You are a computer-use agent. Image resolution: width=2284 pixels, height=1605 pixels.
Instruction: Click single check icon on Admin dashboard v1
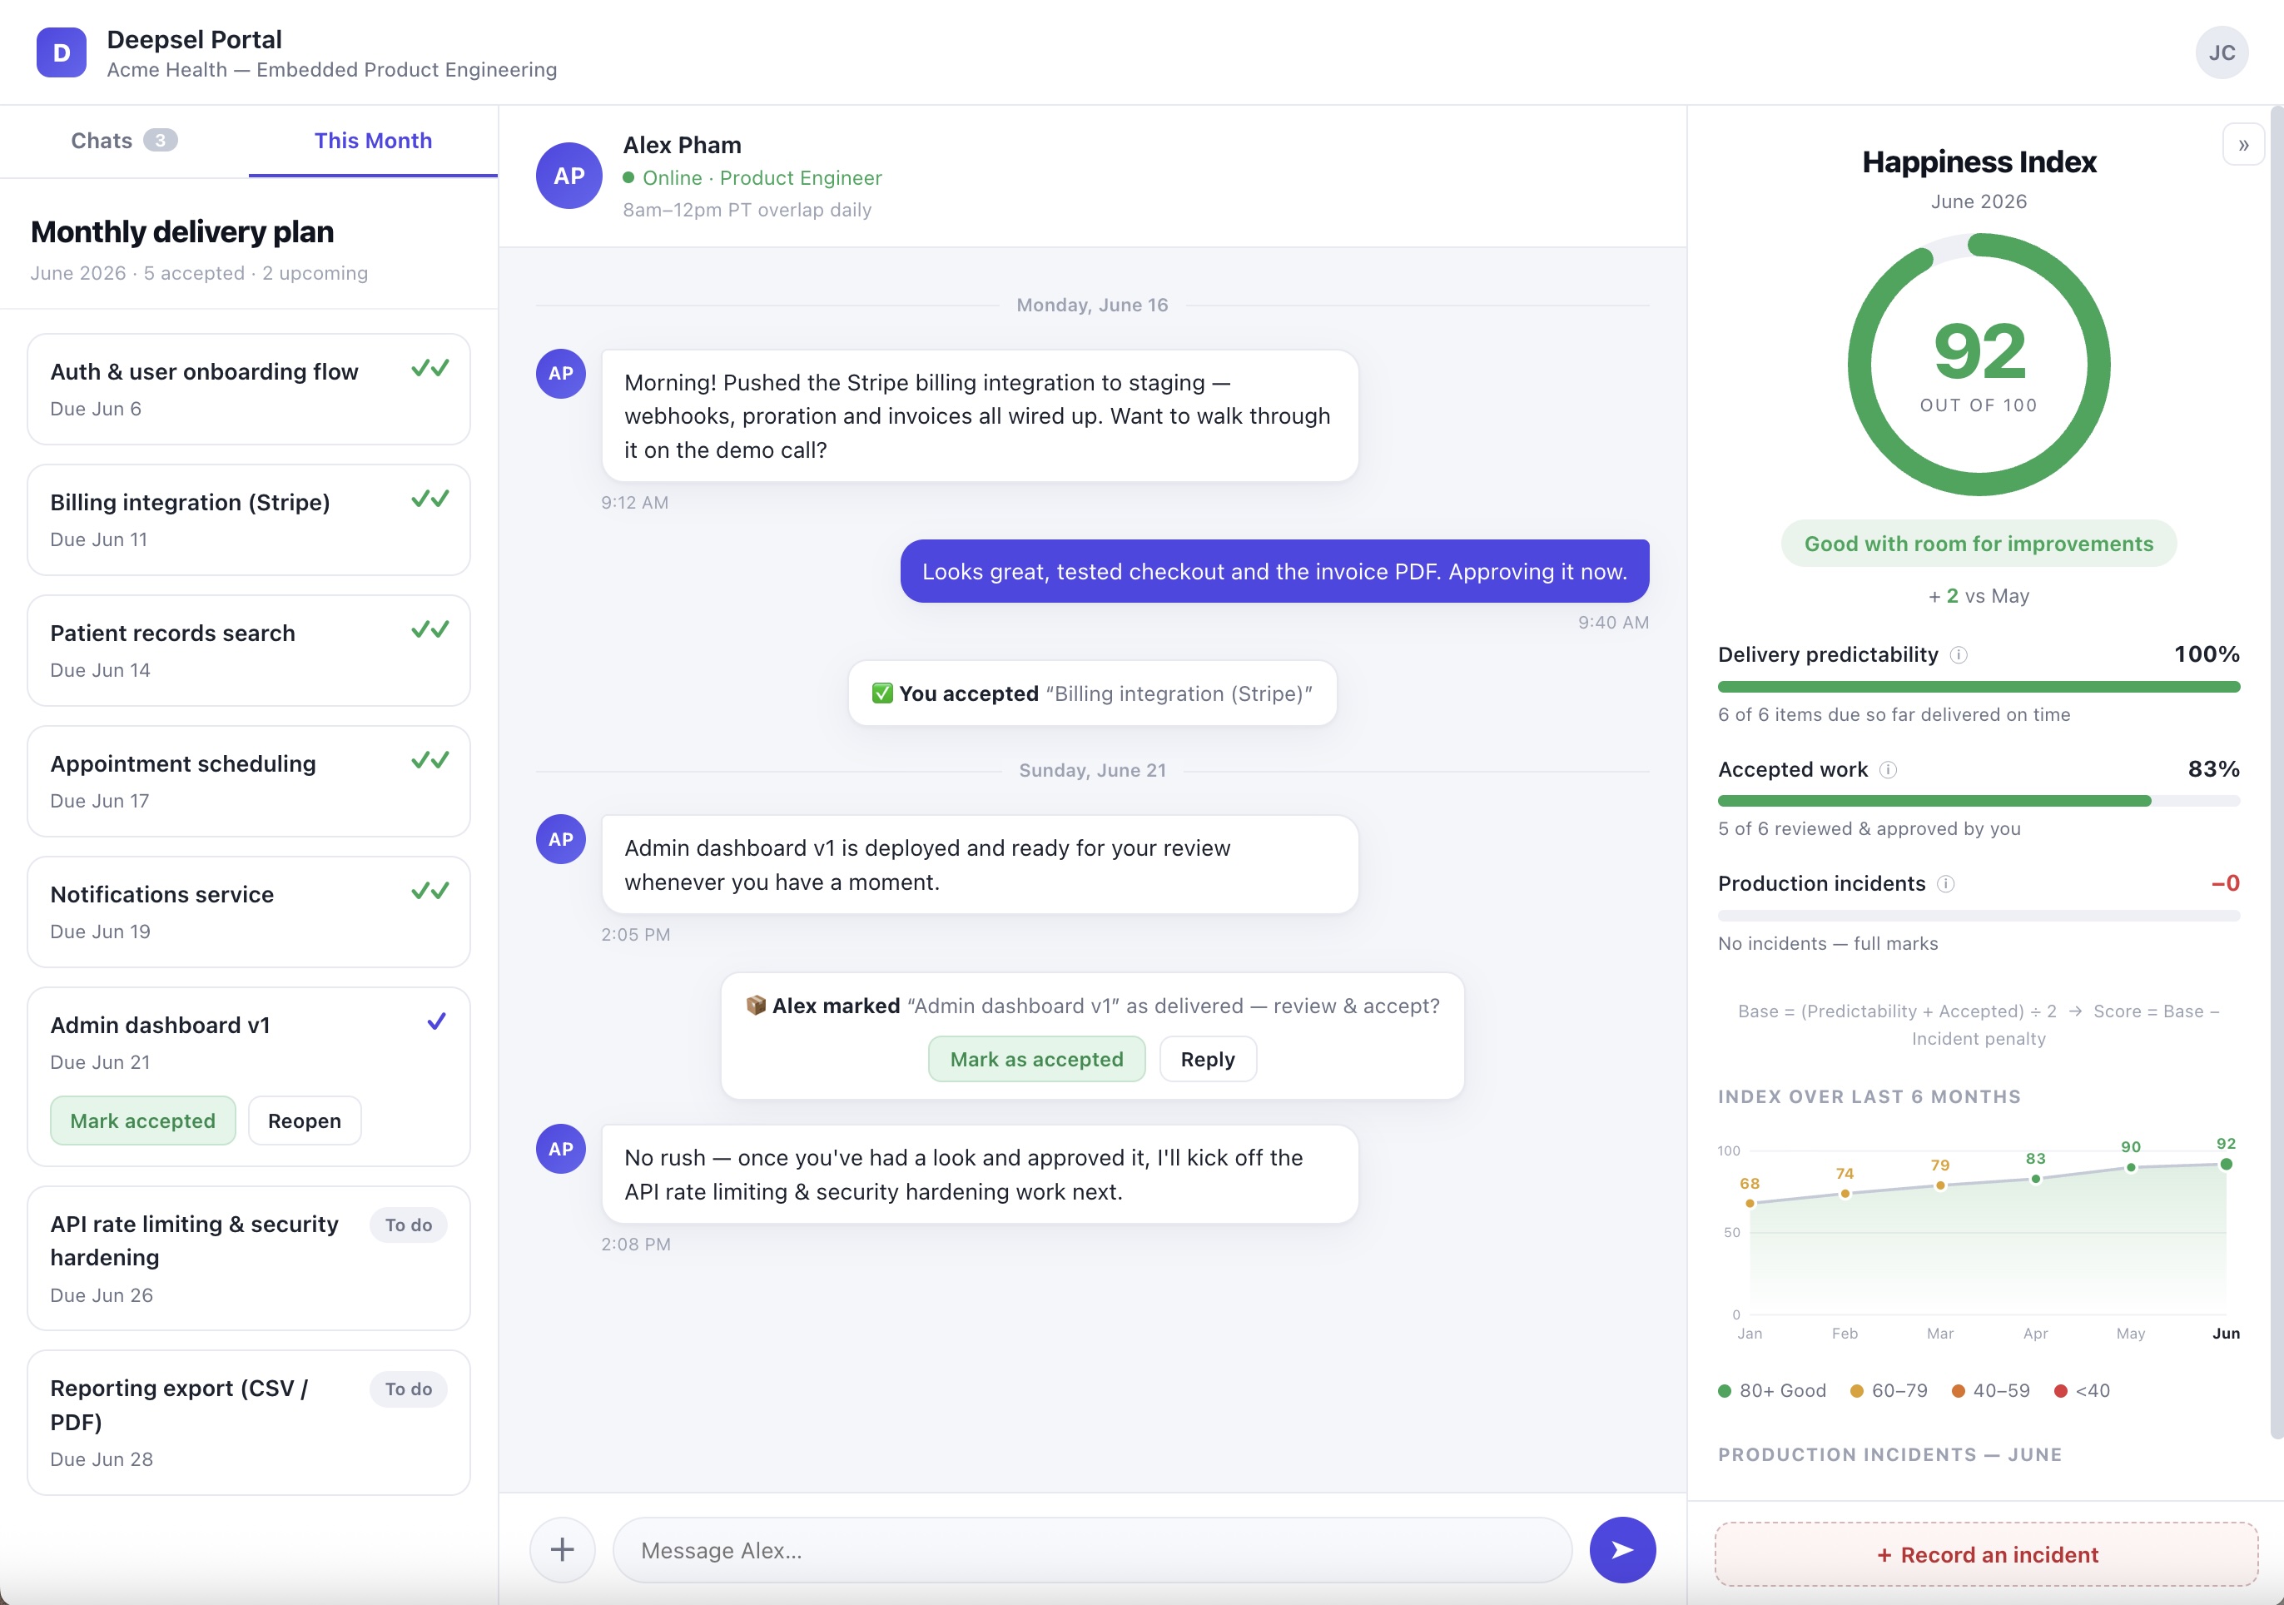(435, 1022)
